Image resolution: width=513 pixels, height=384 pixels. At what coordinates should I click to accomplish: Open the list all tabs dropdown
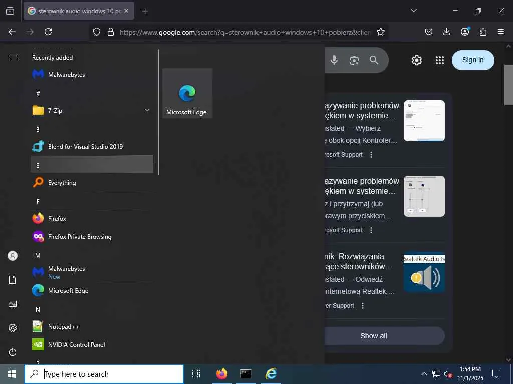pos(413,11)
